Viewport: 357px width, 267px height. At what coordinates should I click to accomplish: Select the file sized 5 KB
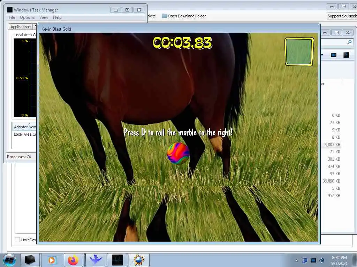point(336,188)
